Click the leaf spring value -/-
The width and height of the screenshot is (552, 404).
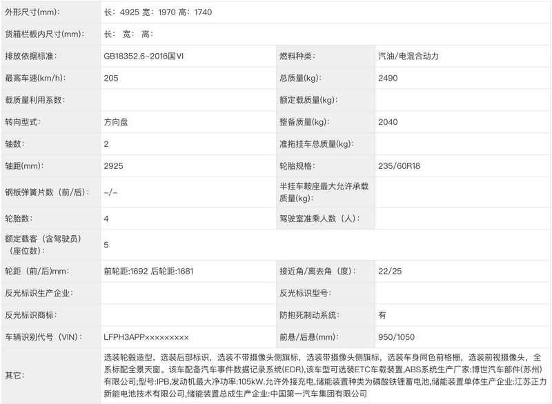[x=110, y=192]
